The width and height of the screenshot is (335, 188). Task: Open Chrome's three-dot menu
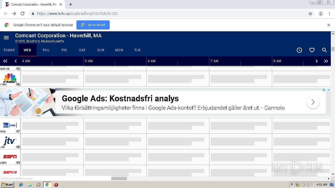(329, 14)
